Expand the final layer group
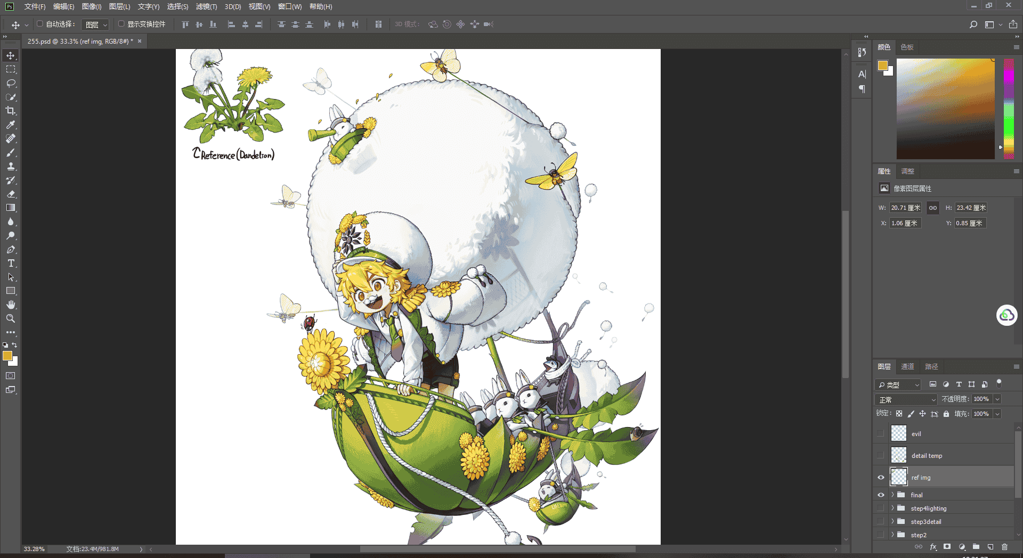The image size is (1023, 558). point(892,495)
